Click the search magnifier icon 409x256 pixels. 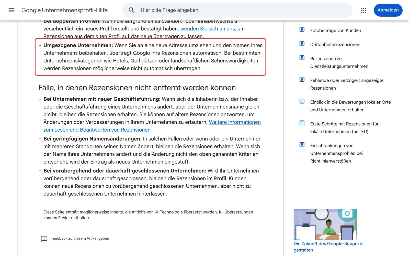pyautogui.click(x=131, y=10)
